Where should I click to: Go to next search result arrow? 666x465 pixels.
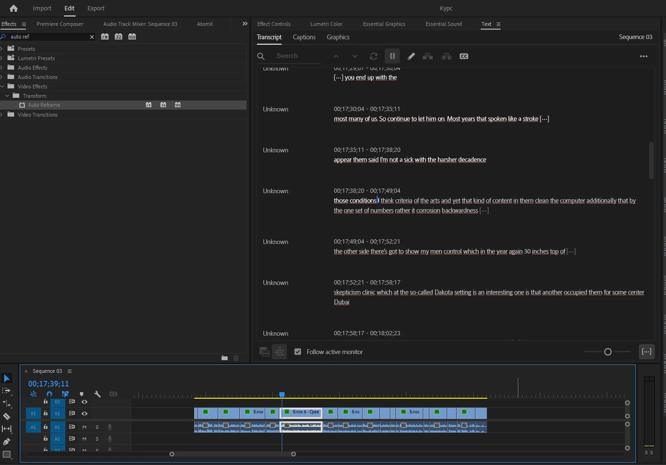pos(355,56)
